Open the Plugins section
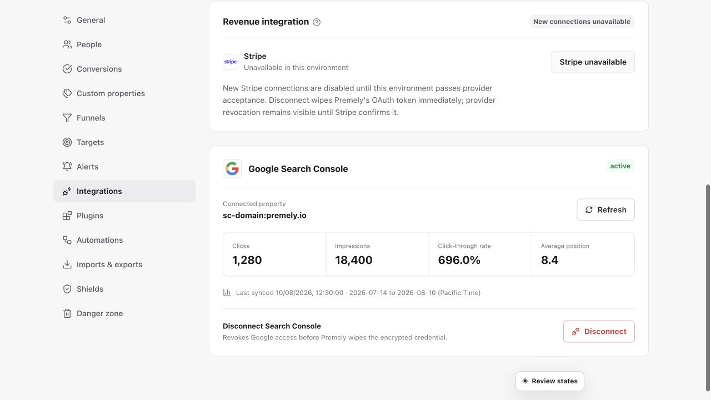Image resolution: width=711 pixels, height=400 pixels. coord(124,216)
